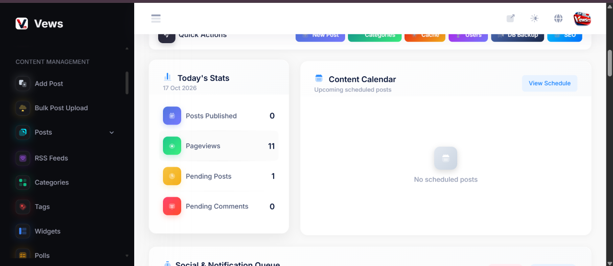Viewport: 613px width, 266px height.
Task: Toggle the hamburger sidebar menu
Action: tap(156, 19)
